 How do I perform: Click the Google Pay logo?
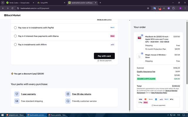point(140,102)
